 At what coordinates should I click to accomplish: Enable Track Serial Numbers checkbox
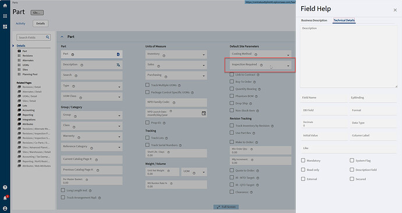[x=147, y=145]
